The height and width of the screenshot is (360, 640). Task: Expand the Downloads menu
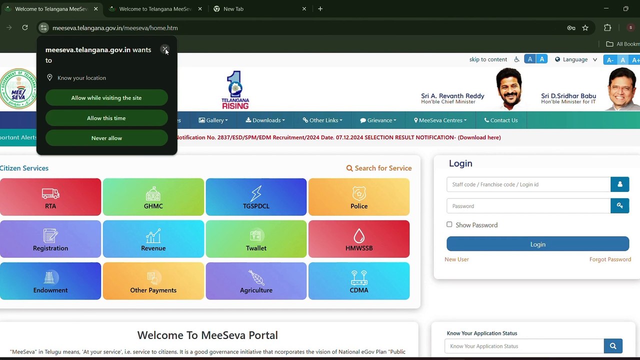point(265,120)
